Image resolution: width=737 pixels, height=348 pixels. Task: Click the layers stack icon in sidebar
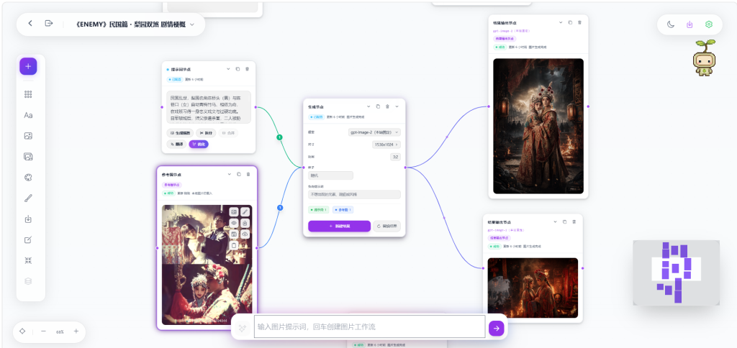click(28, 281)
